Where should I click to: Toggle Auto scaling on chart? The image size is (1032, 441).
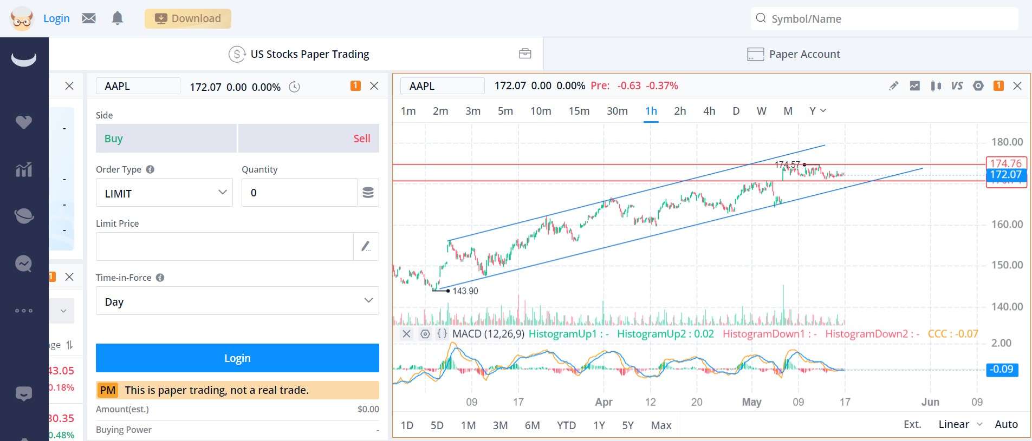[1006, 424]
